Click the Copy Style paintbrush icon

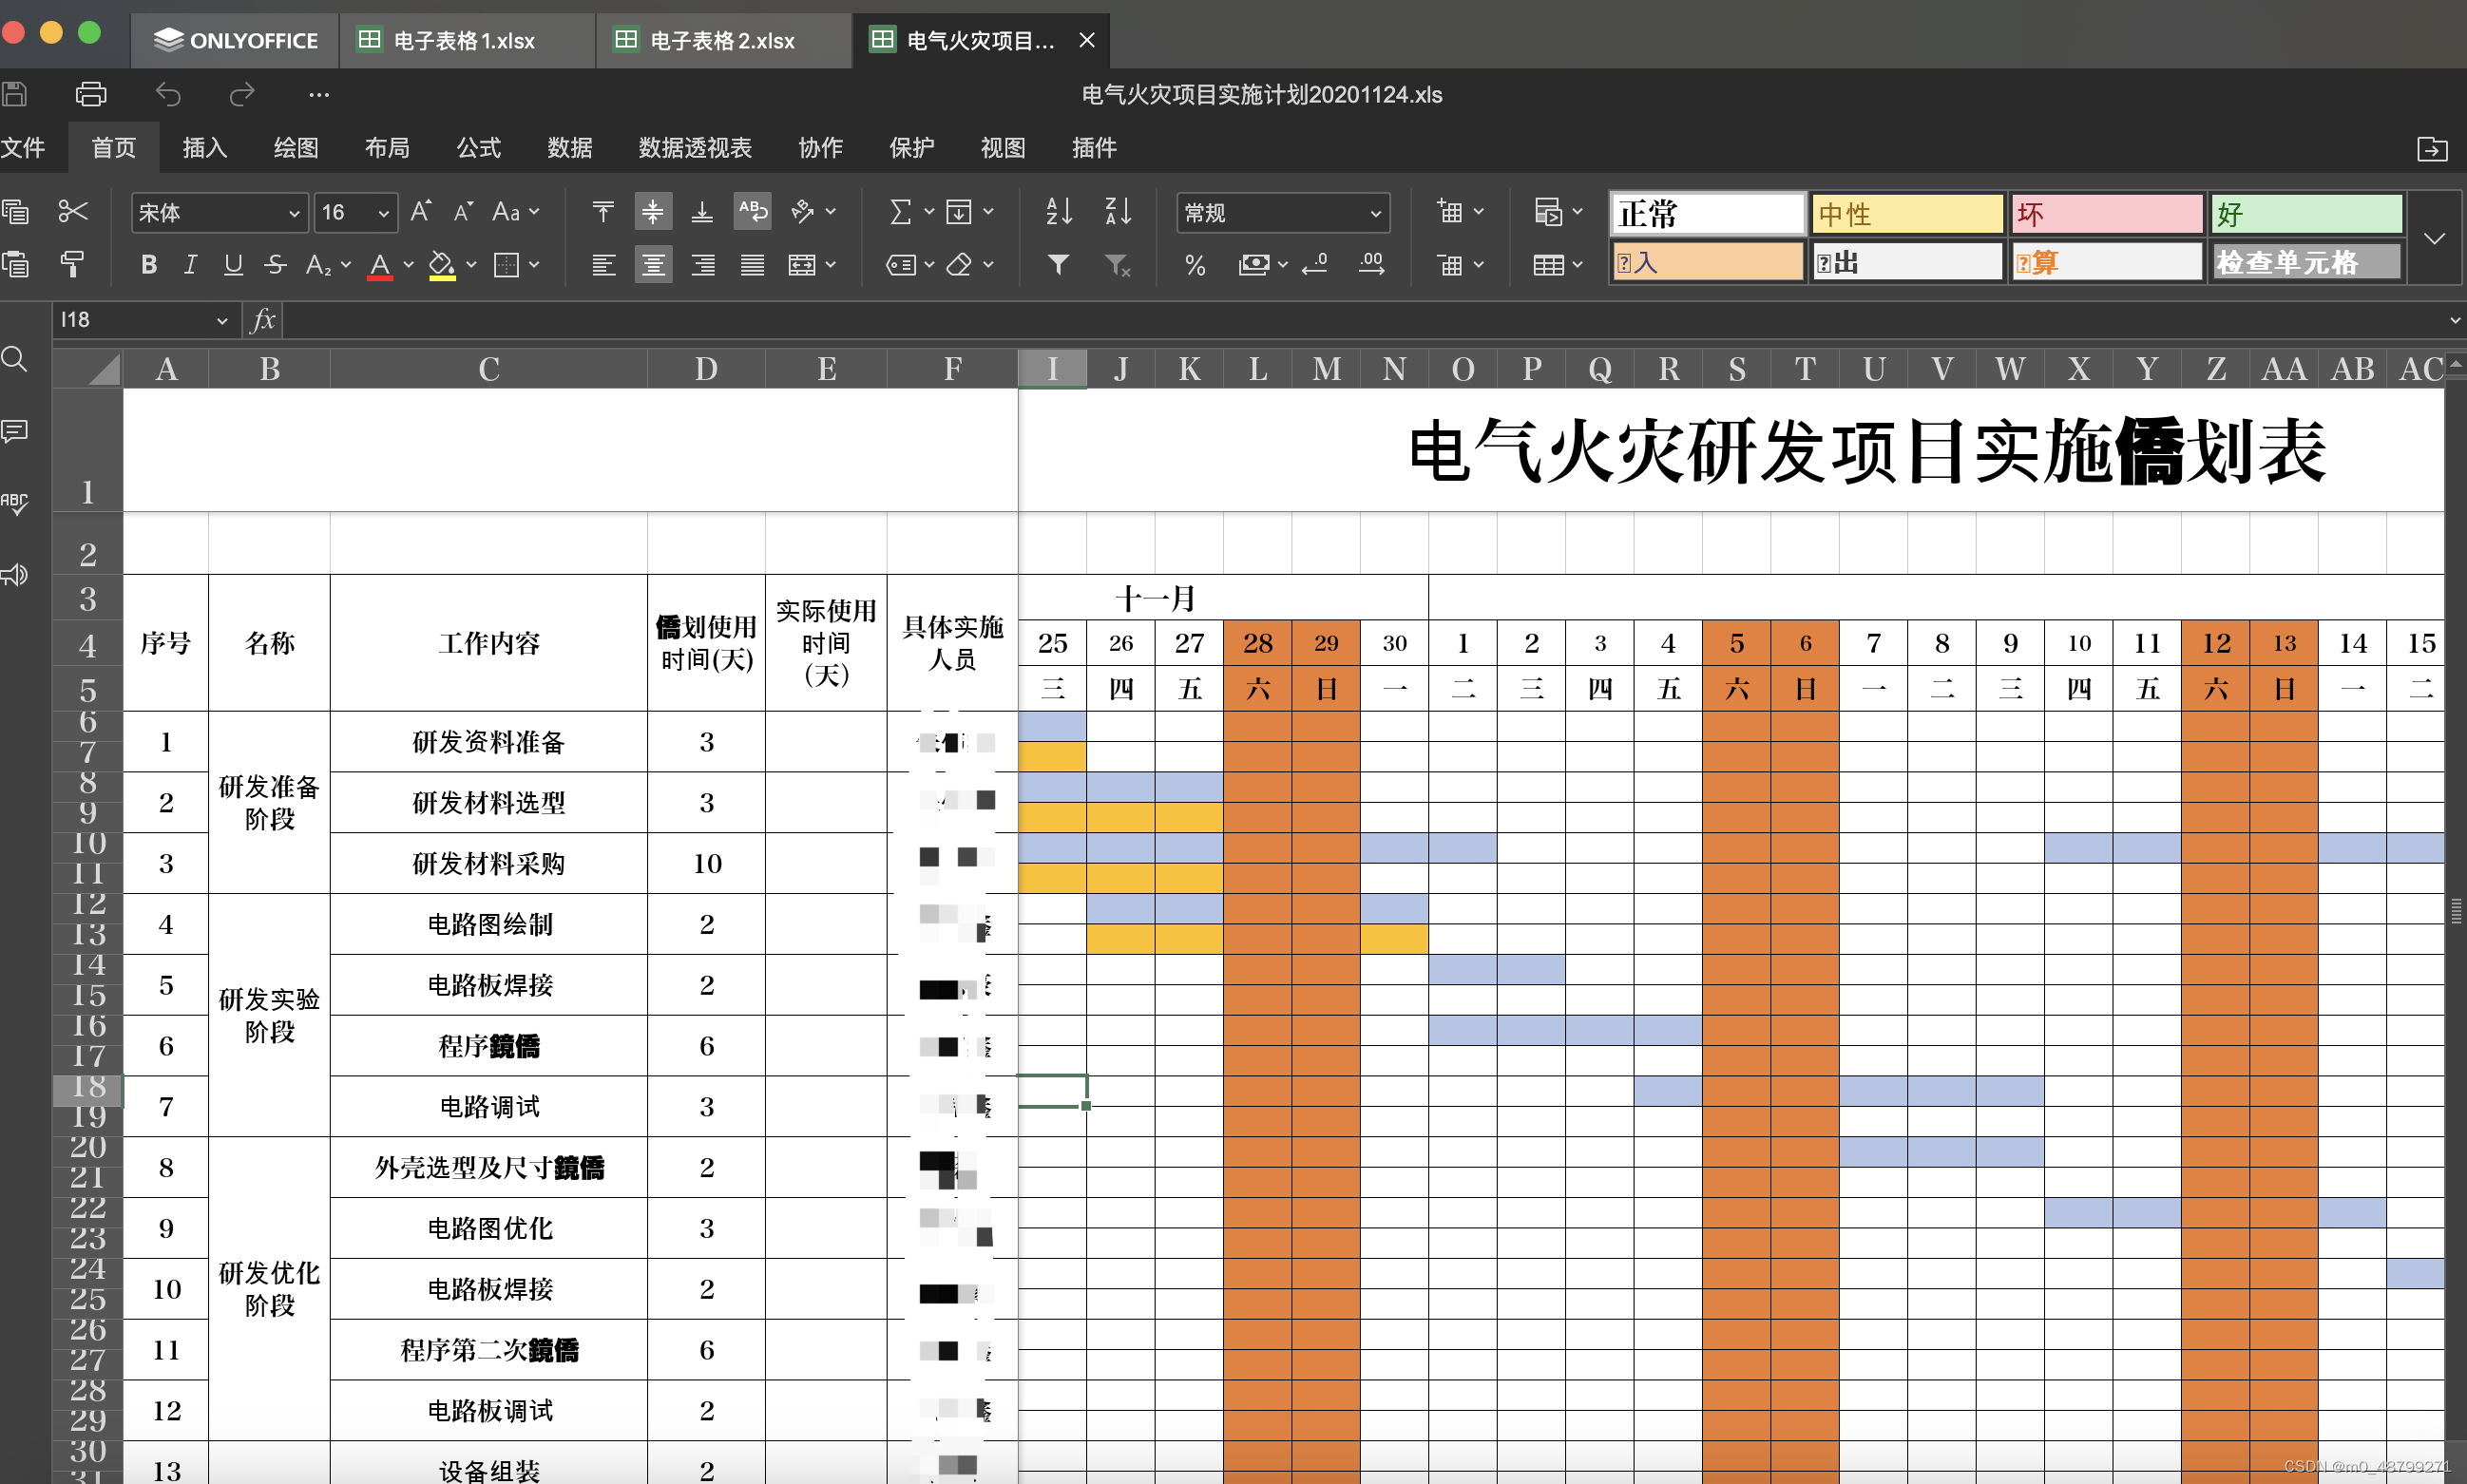(x=73, y=264)
